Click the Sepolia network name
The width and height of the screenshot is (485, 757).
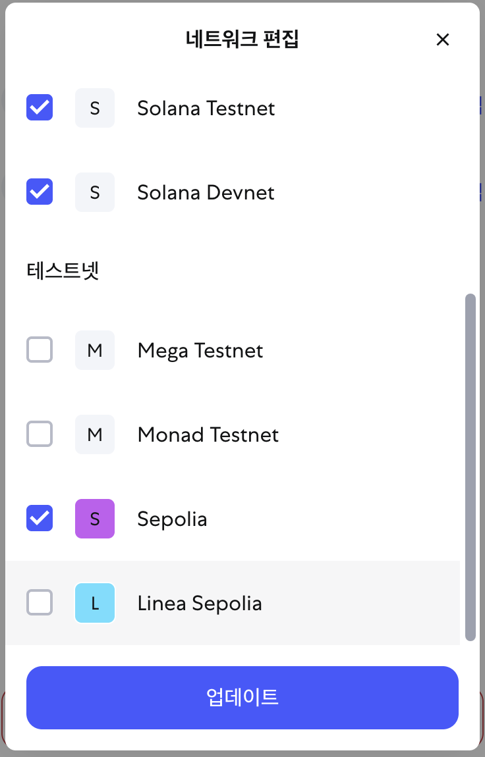[x=172, y=519]
